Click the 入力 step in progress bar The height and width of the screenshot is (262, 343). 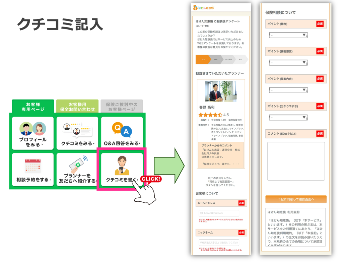click(203, 60)
